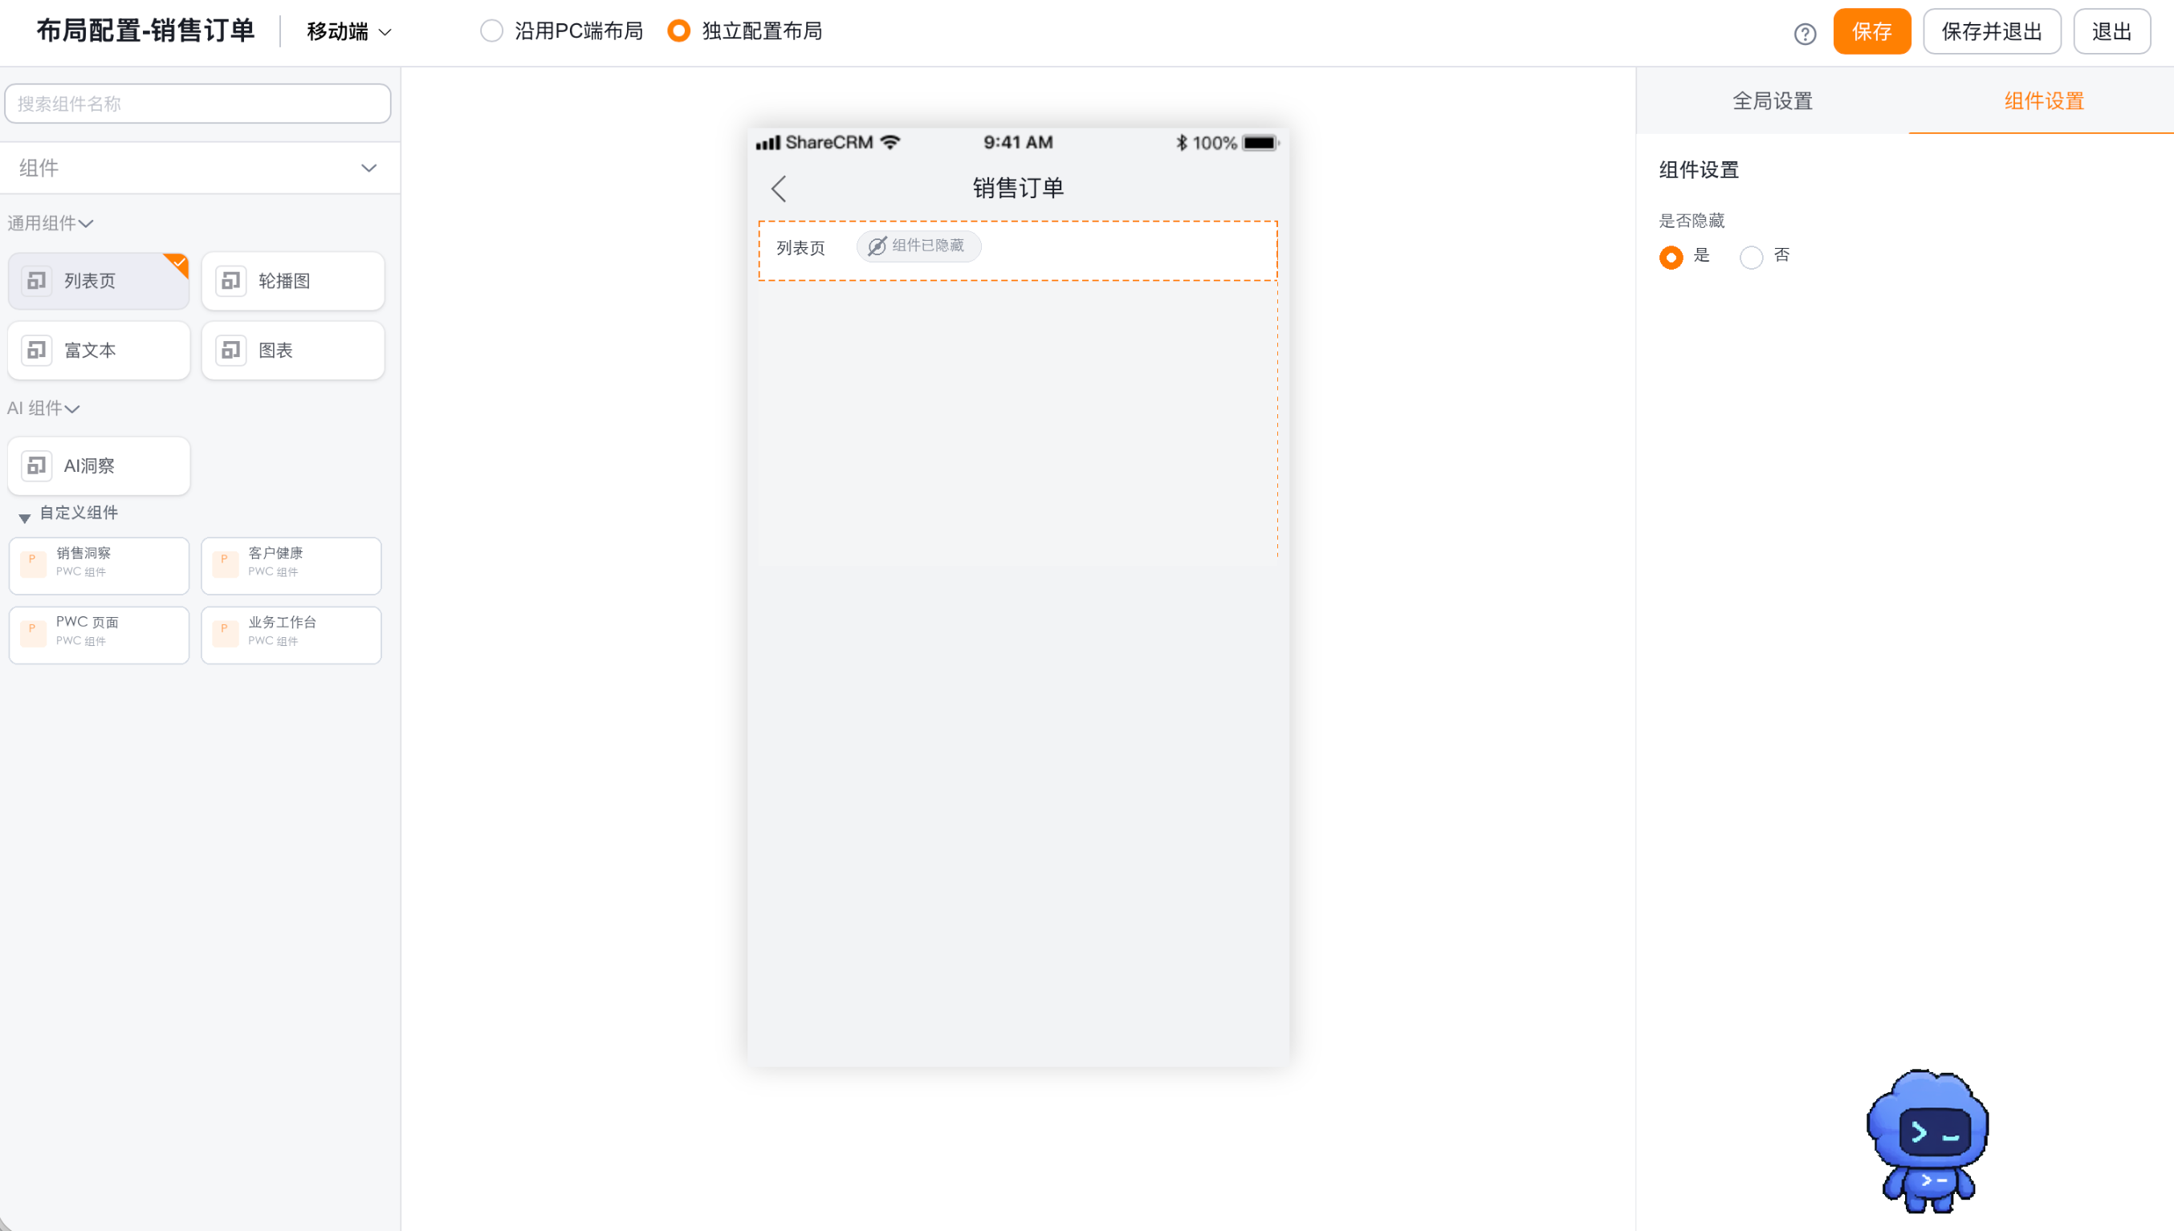Select the 销售洞察 PWC component
Screen dimensions: 2174x1231
[98, 566]
